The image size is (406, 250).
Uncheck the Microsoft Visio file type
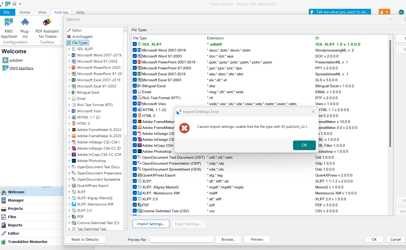(x=134, y=104)
